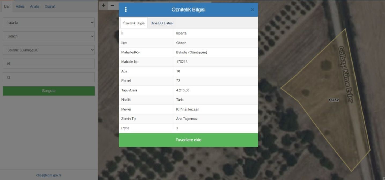Click the Favorilere ekle button
Image resolution: width=385 pixels, height=180 pixels.
click(x=188, y=140)
